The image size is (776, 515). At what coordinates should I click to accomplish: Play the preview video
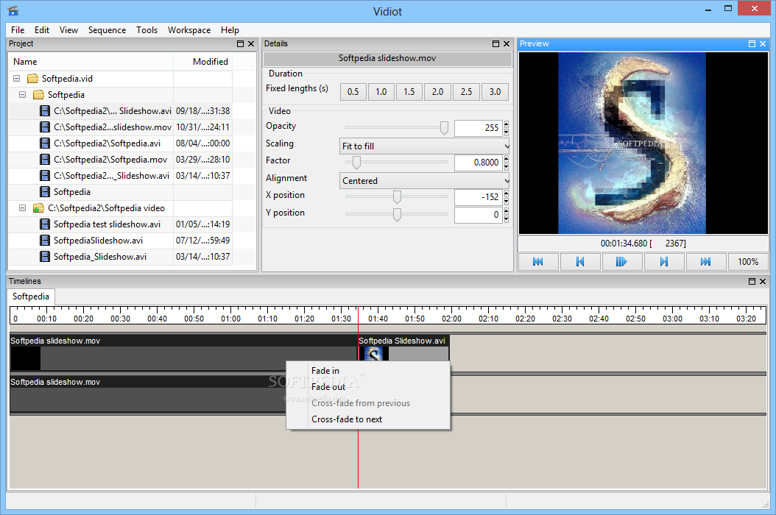coord(622,262)
